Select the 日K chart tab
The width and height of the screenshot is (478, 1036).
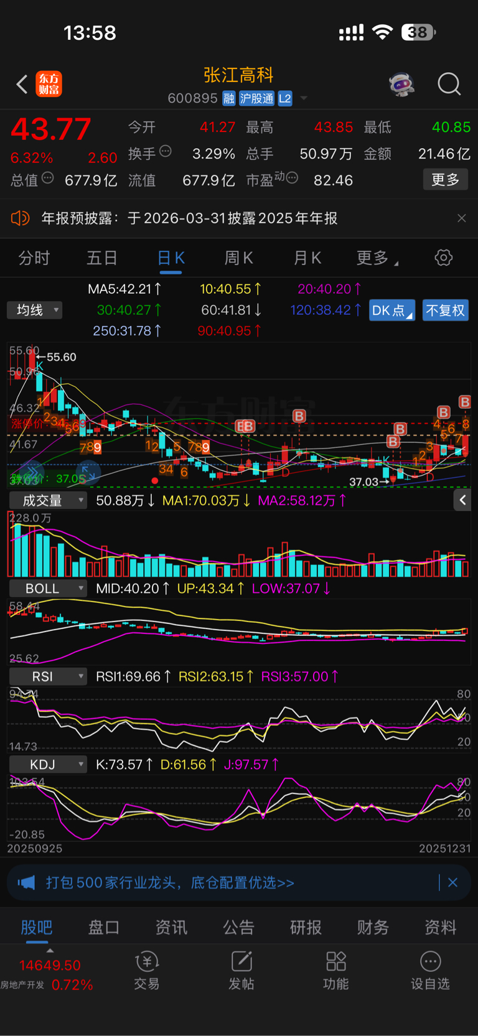click(x=171, y=258)
